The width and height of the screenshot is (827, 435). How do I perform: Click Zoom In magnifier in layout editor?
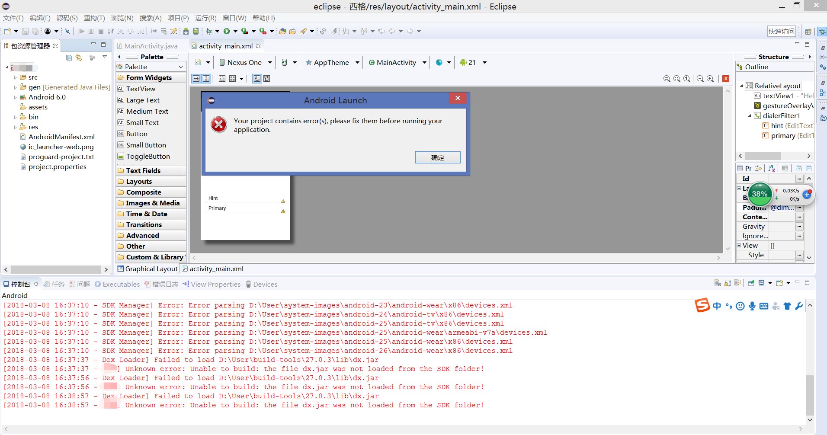click(710, 79)
